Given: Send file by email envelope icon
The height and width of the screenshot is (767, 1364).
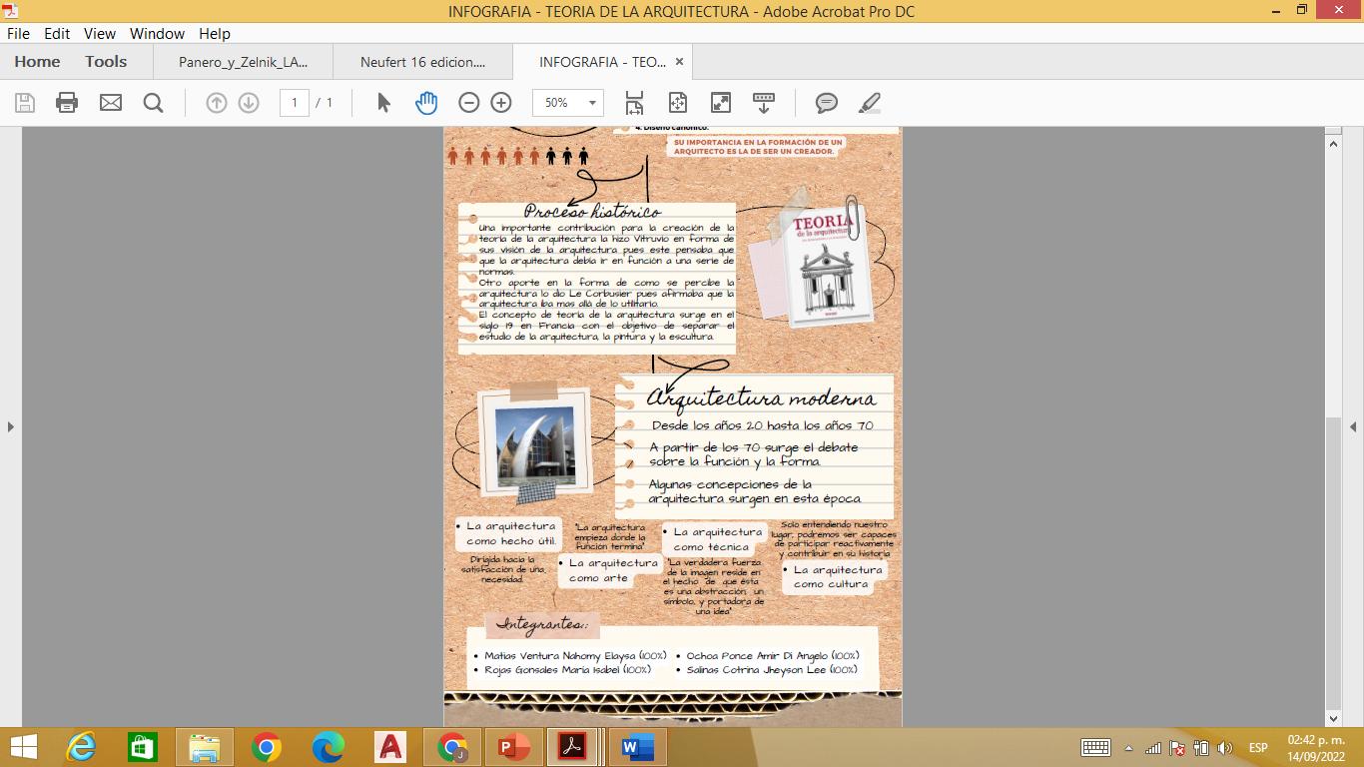Looking at the screenshot, I should point(111,102).
